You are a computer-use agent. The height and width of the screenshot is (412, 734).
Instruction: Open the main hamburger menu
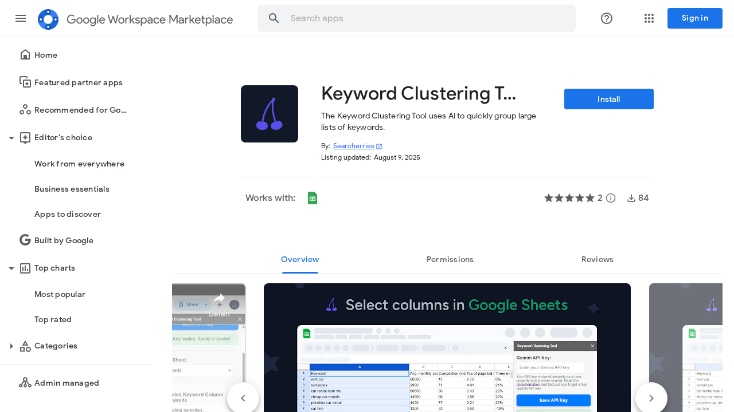pyautogui.click(x=21, y=18)
